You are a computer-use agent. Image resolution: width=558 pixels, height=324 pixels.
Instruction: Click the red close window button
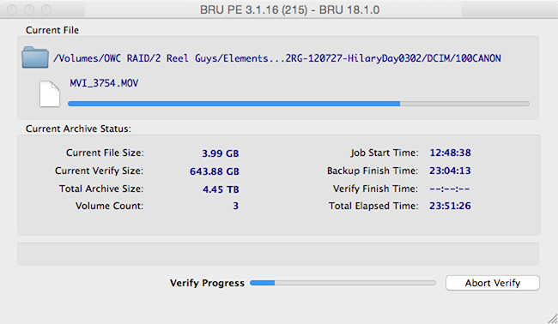click(12, 9)
